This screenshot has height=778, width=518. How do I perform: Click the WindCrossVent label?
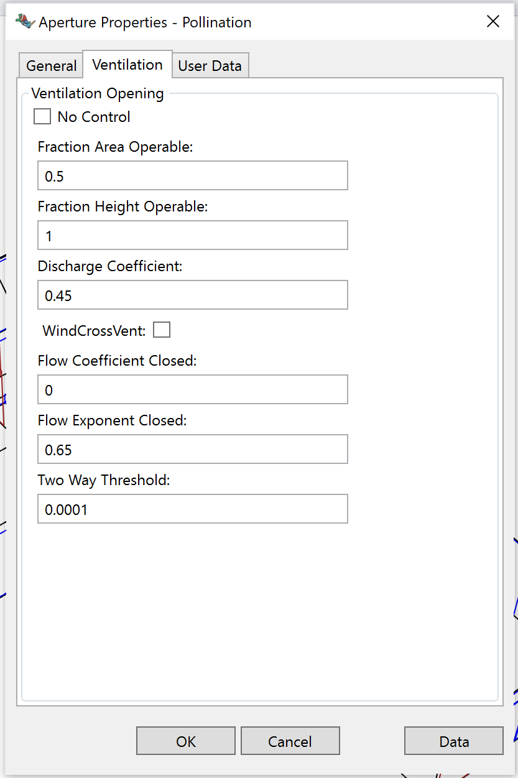tap(94, 331)
